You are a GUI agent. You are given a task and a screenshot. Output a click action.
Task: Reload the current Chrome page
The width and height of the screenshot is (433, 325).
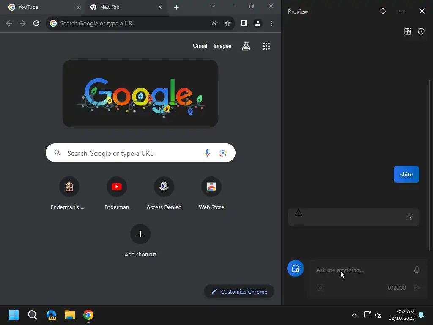point(36,24)
